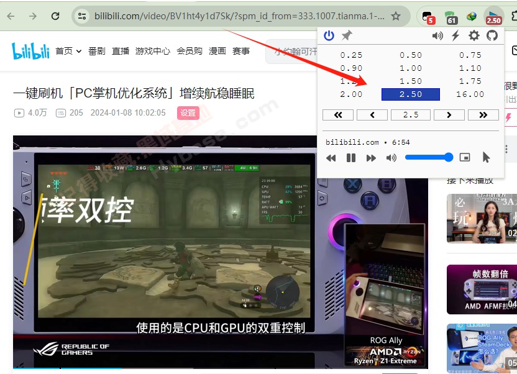The width and height of the screenshot is (517, 374).
Task: Click the 2.5 speed value field
Action: [x=411, y=115]
